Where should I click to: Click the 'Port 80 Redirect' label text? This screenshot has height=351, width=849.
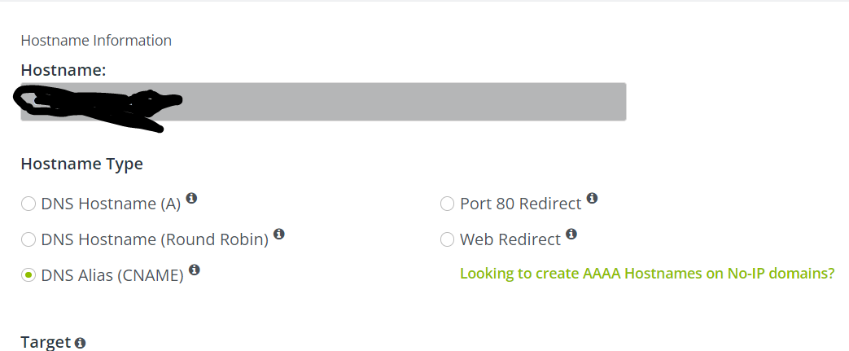click(x=520, y=204)
